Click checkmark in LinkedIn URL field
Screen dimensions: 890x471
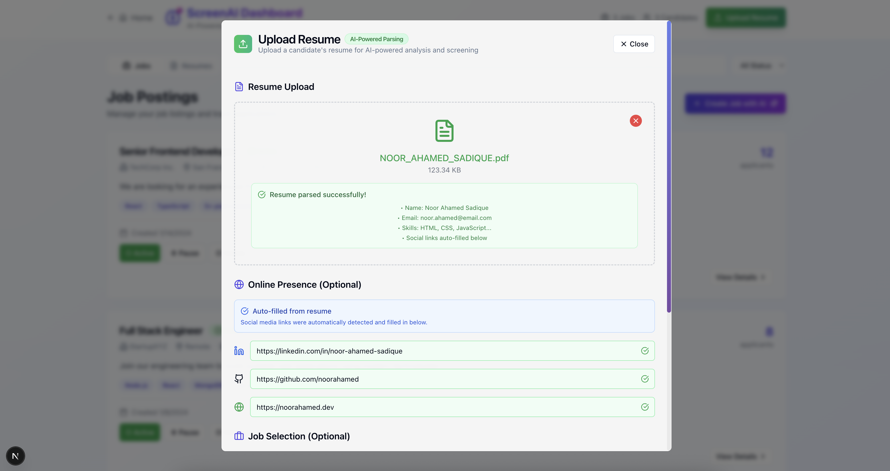[x=645, y=351]
